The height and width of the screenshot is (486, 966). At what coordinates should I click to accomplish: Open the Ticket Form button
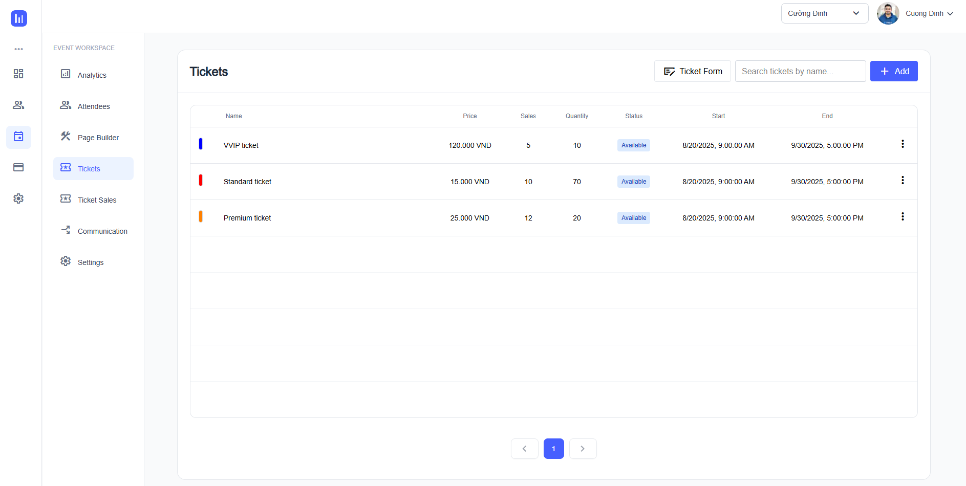pos(692,71)
